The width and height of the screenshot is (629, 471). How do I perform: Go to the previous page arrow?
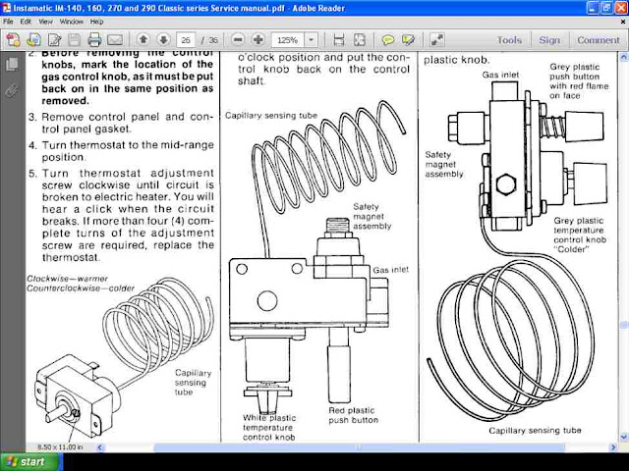143,39
